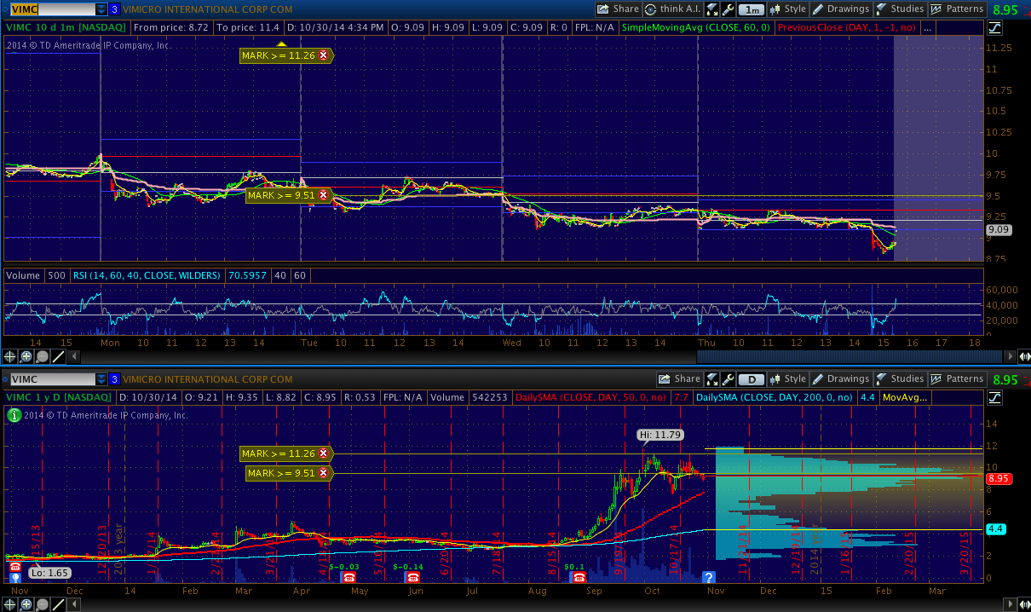The width and height of the screenshot is (1031, 612).
Task: Open chart settings wrench in top toolbar
Action: (728, 9)
